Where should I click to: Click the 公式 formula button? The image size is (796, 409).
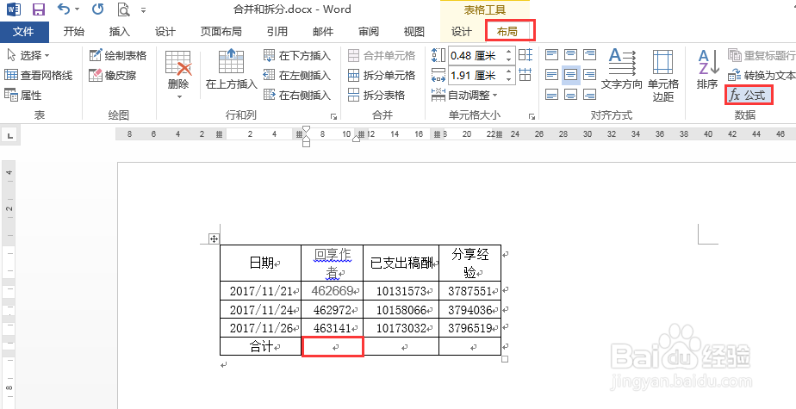click(749, 95)
